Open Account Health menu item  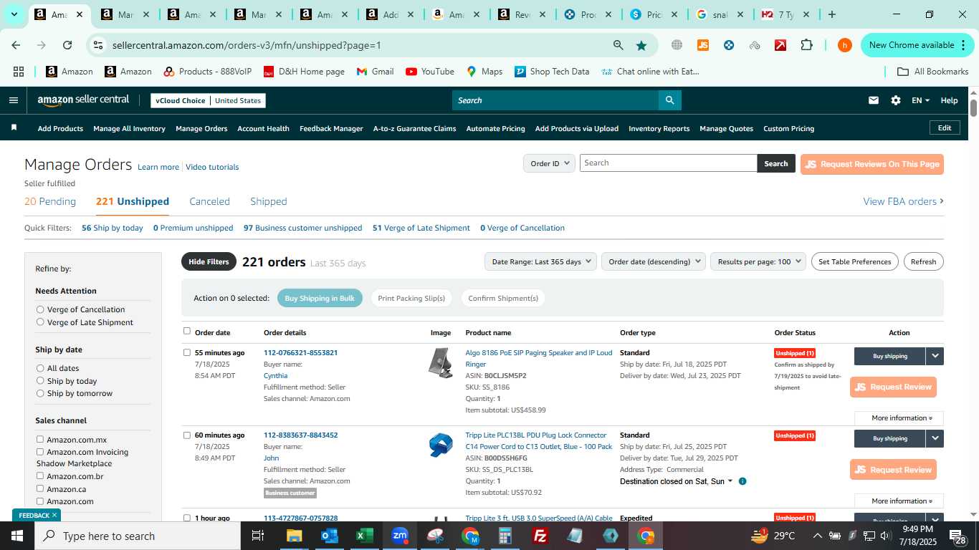263,128
